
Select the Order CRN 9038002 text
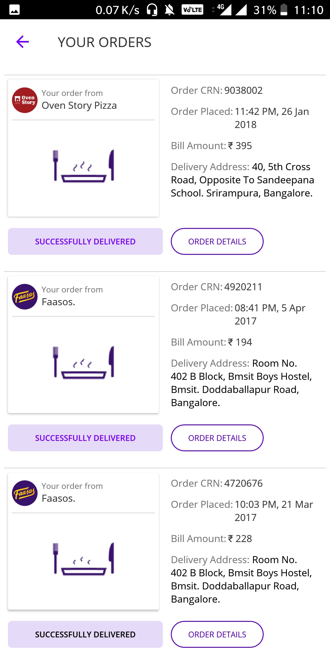(217, 90)
